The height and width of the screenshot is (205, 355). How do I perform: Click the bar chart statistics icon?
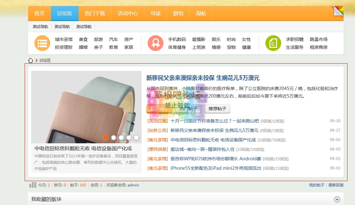(33, 185)
